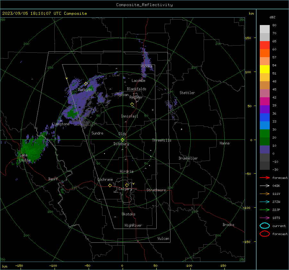Click the Blackfalds town label
This screenshot has width=289, height=270.
coord(136,89)
